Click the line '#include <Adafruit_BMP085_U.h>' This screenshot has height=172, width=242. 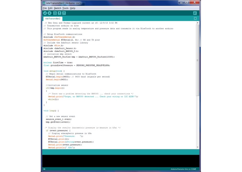click(x=61, y=51)
